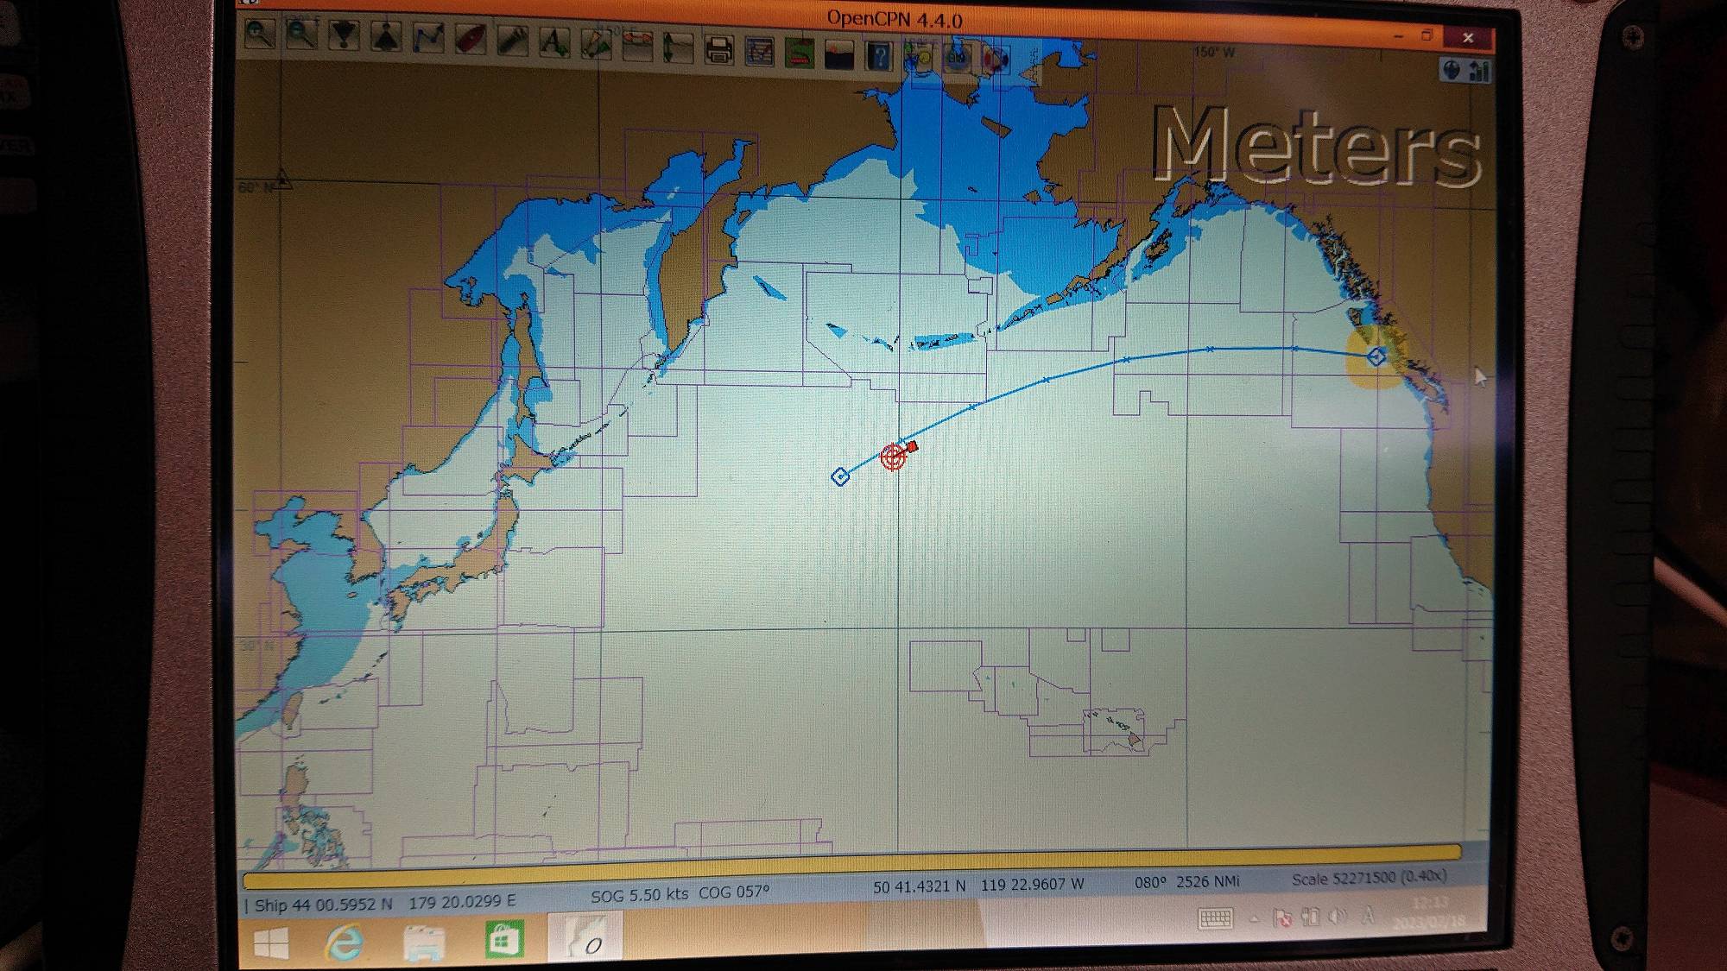Click the red ship position marker
Image resolution: width=1727 pixels, height=971 pixels.
click(894, 457)
